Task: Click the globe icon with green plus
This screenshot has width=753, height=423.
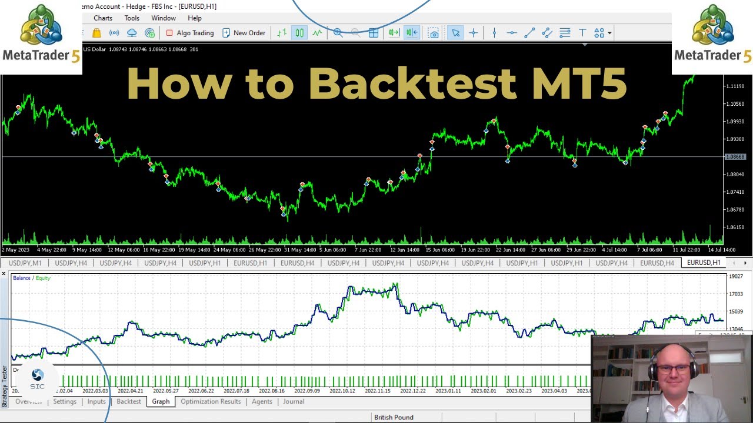Action: (150, 33)
